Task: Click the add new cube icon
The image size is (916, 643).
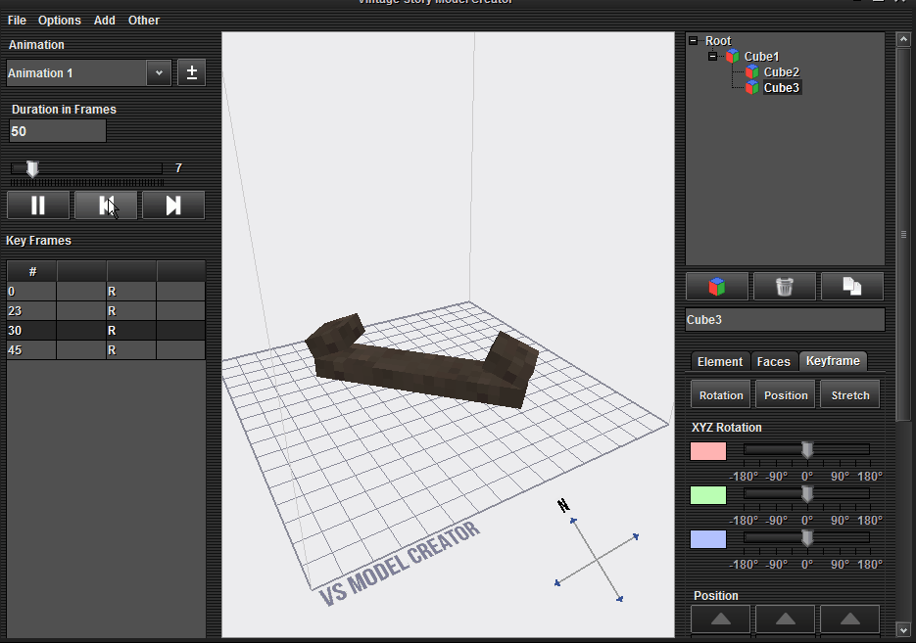Action: 717,287
